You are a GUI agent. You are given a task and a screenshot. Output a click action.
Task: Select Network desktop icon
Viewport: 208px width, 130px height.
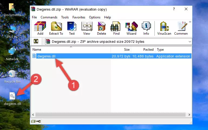[x=12, y=54]
